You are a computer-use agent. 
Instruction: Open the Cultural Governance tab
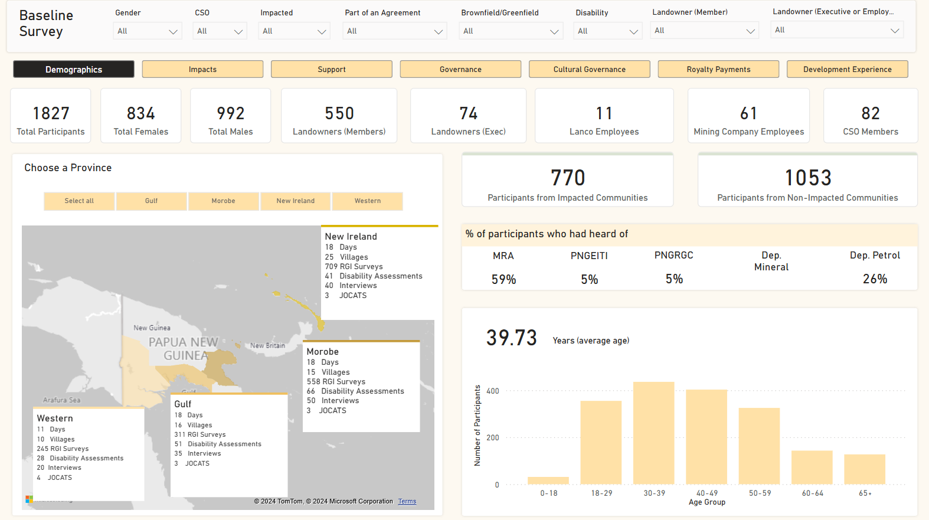tap(590, 69)
